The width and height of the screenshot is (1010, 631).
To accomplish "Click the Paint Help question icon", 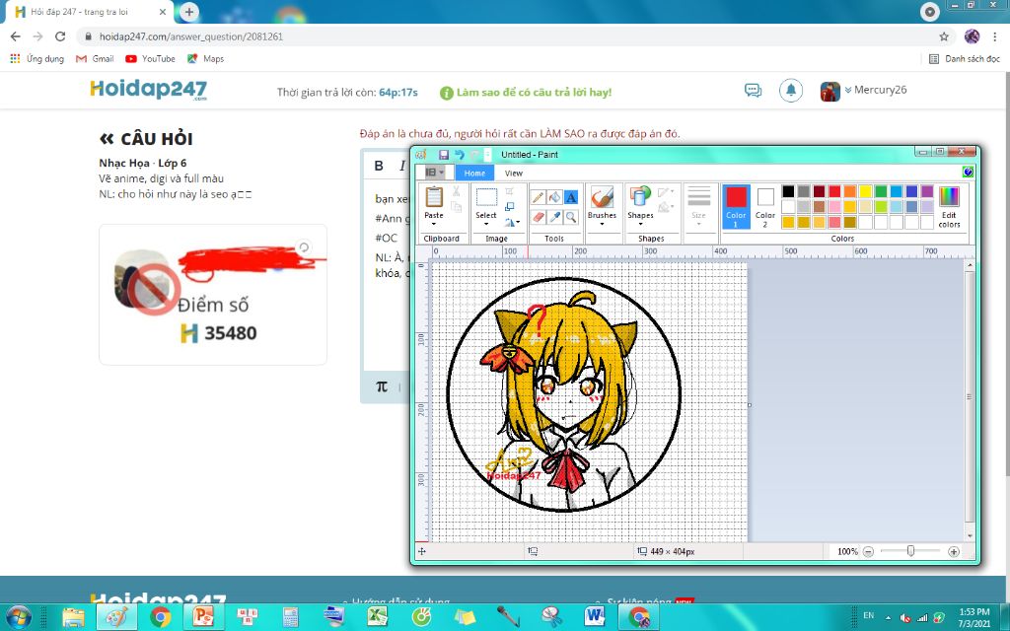I will (968, 172).
